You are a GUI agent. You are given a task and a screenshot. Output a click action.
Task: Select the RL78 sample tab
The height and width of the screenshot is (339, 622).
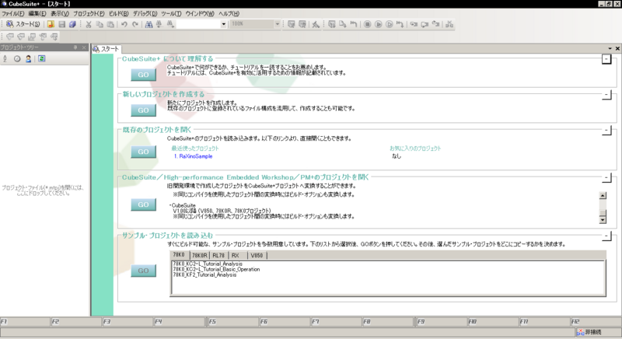(218, 255)
